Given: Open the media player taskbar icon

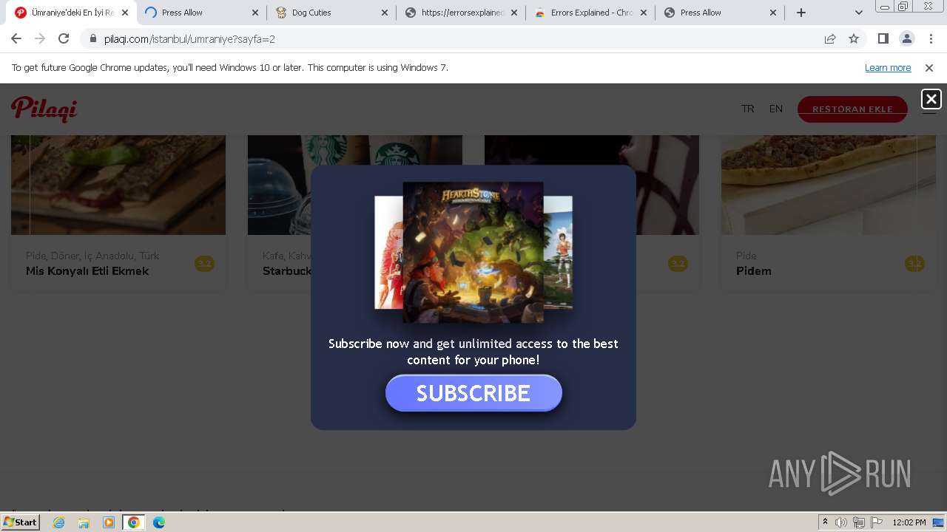Looking at the screenshot, I should click(x=109, y=522).
